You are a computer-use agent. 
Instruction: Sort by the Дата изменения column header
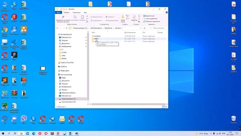coord(130,32)
